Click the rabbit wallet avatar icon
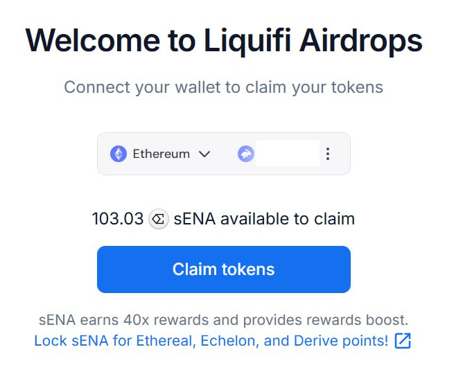This screenshot has height=372, width=463. [x=246, y=154]
